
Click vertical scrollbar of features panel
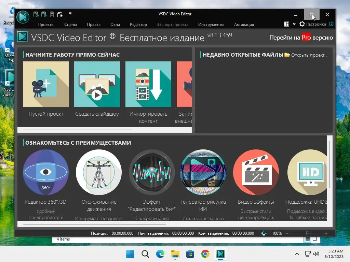[330, 164]
